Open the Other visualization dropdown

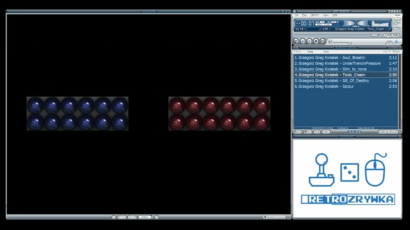click(145, 217)
